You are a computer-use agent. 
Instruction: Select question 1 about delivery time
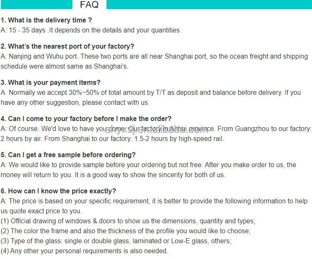click(46, 20)
